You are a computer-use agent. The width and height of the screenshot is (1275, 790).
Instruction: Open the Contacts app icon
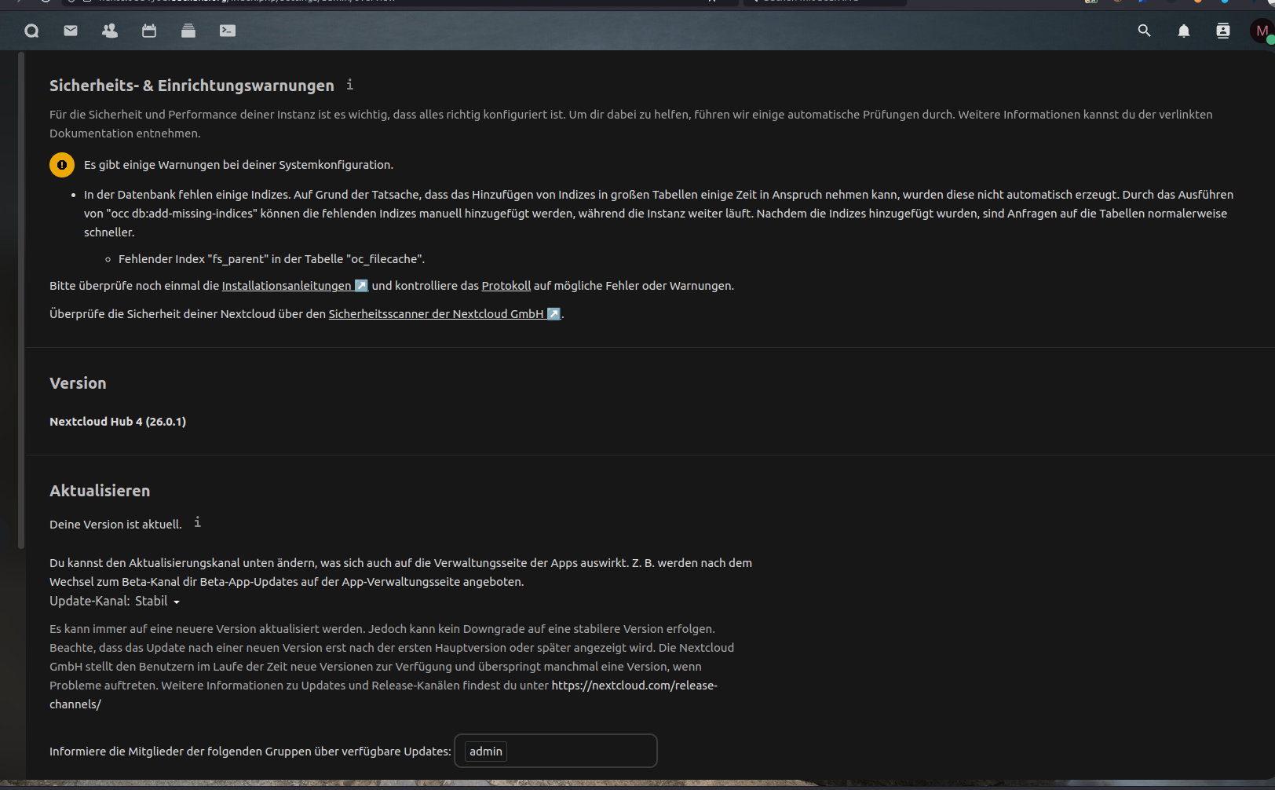[x=110, y=31]
